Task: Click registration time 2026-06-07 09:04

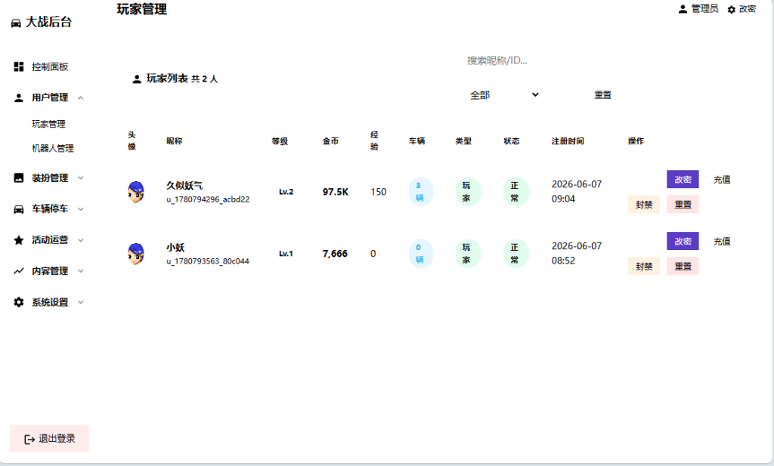Action: [577, 191]
